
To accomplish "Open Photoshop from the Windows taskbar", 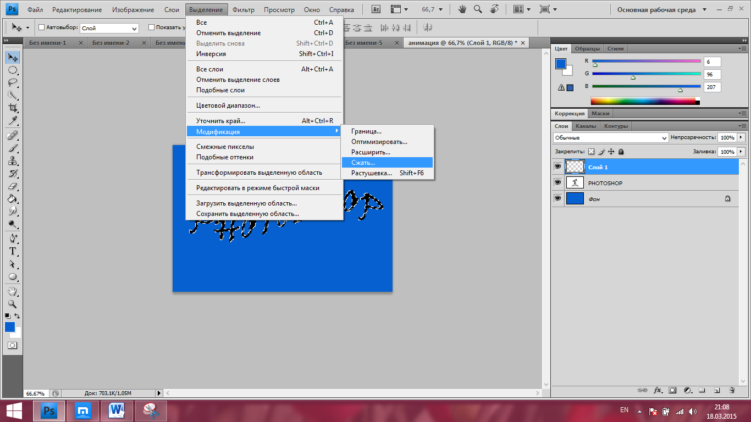I will (x=49, y=410).
